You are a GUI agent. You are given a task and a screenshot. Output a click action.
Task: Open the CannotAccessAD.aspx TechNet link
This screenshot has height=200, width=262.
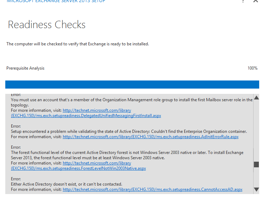152,189
